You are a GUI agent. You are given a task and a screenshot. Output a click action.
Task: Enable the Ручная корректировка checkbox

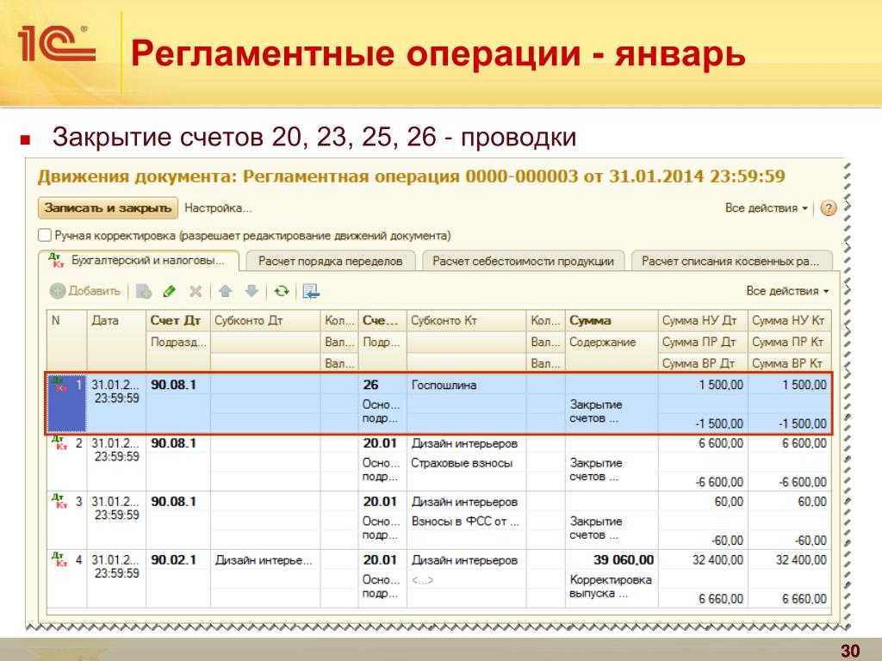[x=45, y=235]
